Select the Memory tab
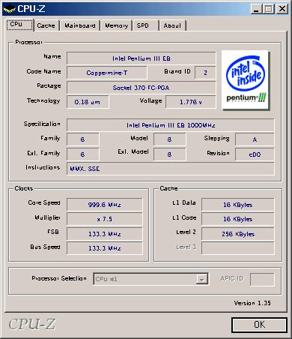This screenshot has width=292, height=339. pyautogui.click(x=116, y=25)
